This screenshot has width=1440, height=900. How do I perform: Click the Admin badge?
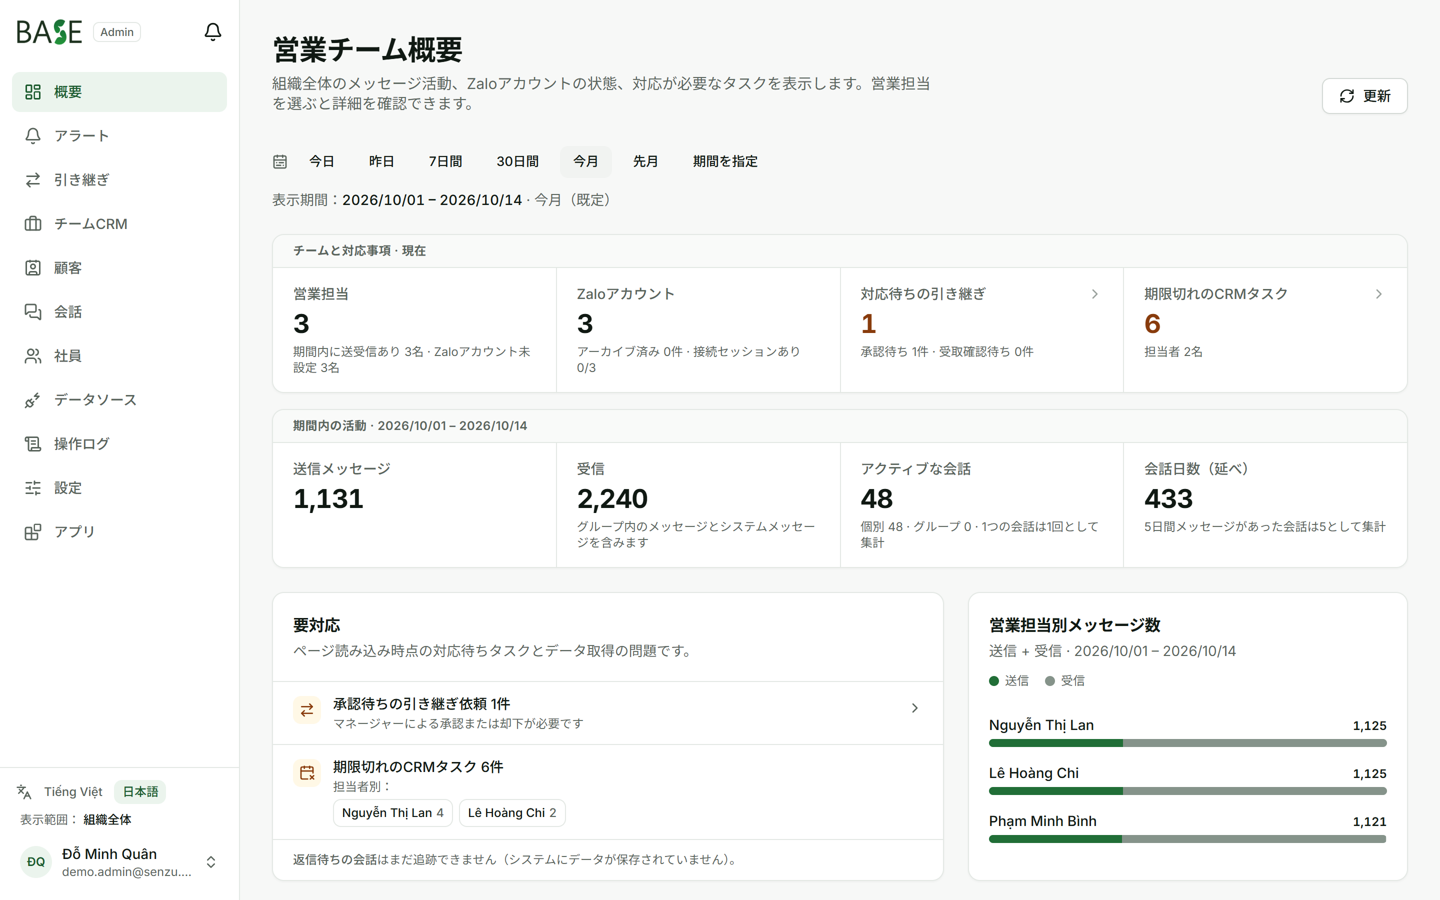(x=116, y=32)
